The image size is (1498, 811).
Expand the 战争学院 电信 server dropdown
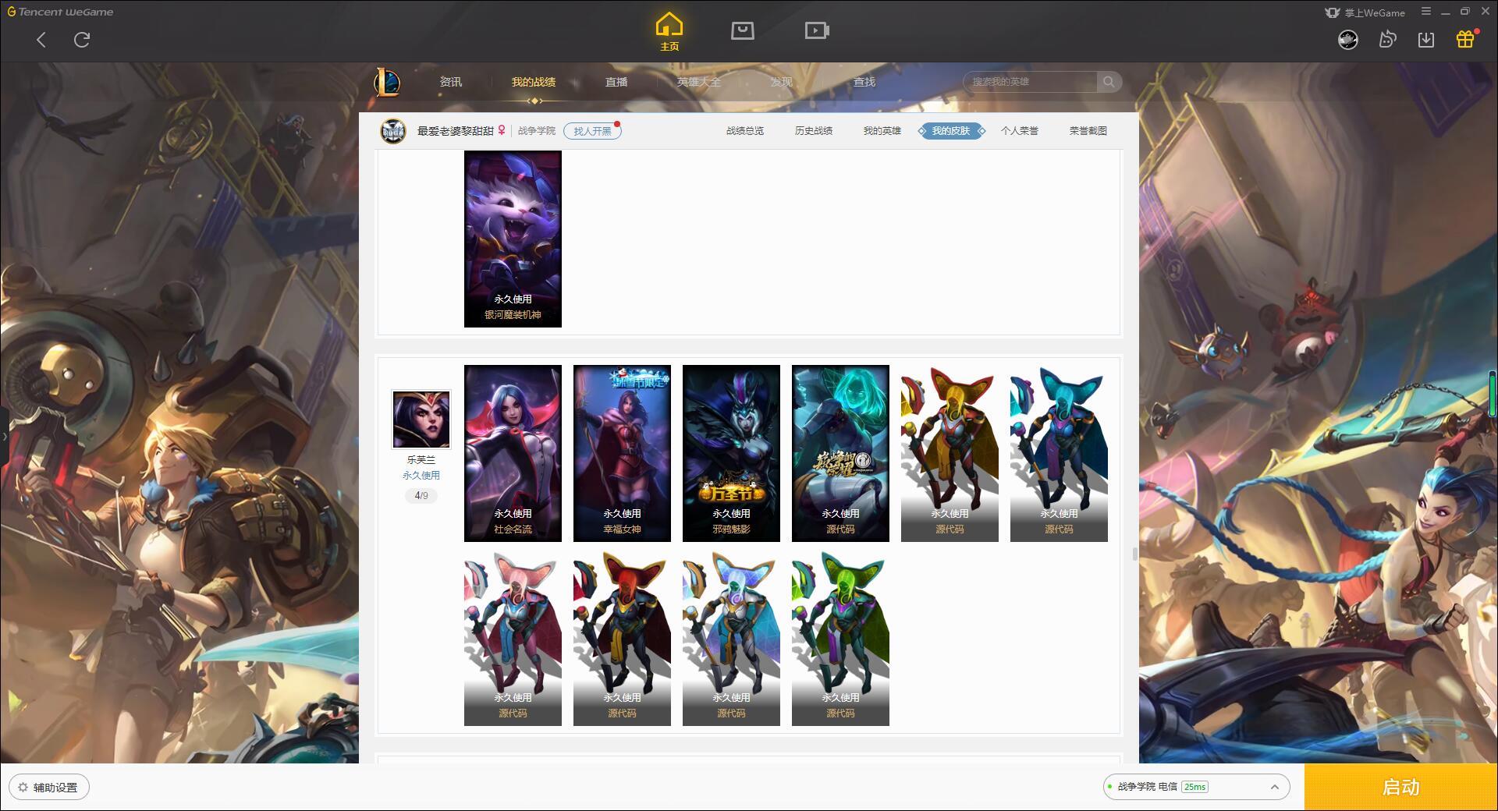[x=1196, y=787]
